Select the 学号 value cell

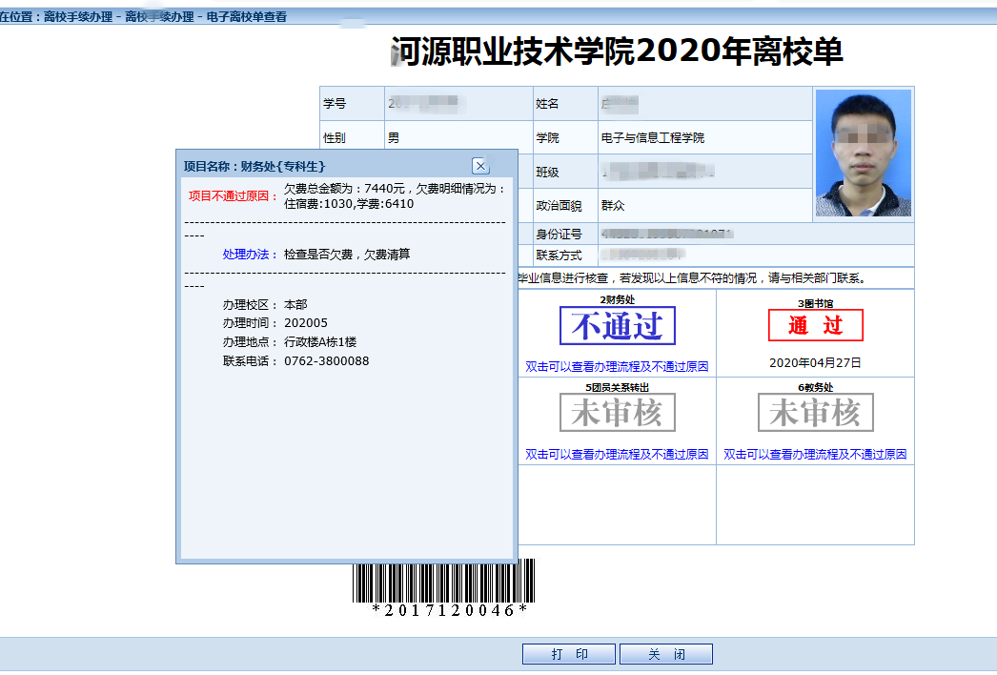coord(458,103)
